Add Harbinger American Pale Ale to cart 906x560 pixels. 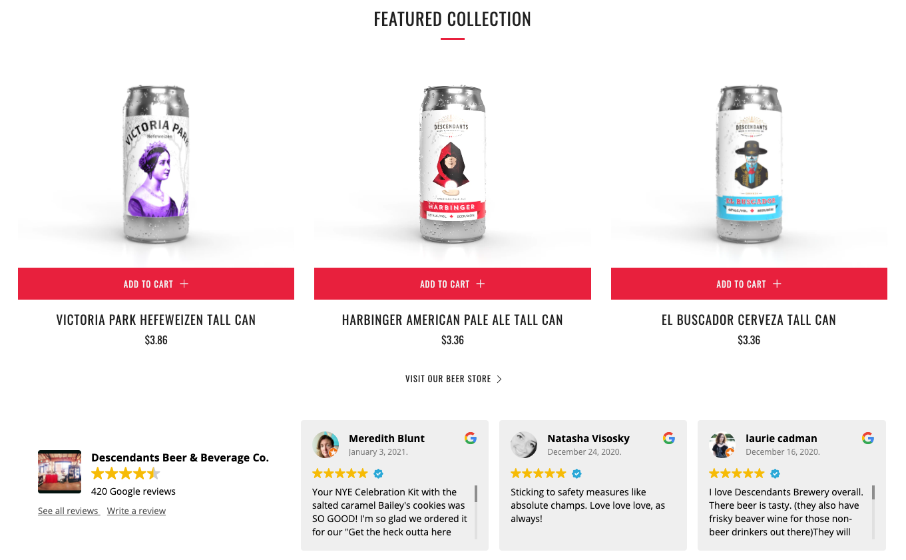pyautogui.click(x=452, y=284)
